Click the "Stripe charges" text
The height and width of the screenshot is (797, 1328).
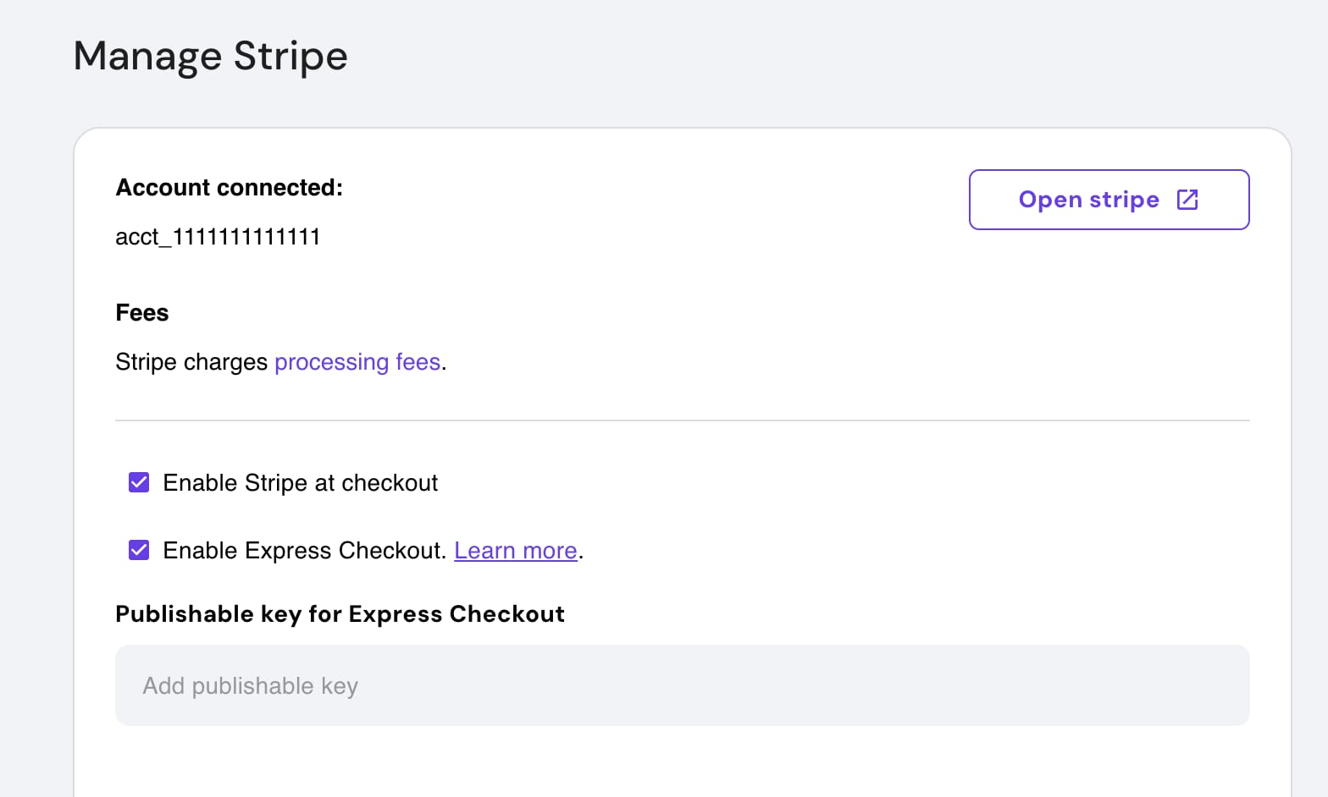[191, 362]
